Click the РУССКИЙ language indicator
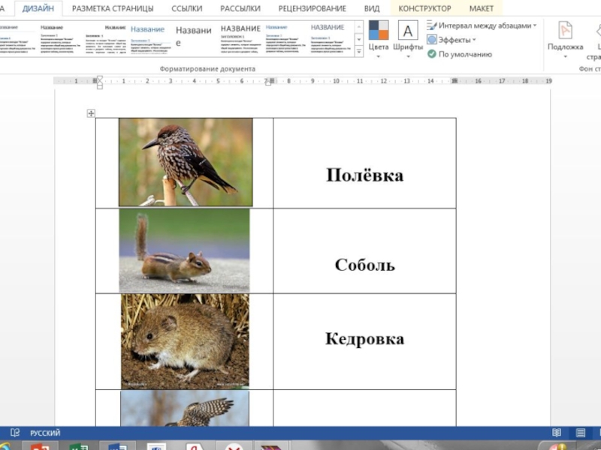The height and width of the screenshot is (450, 601). 45,433
